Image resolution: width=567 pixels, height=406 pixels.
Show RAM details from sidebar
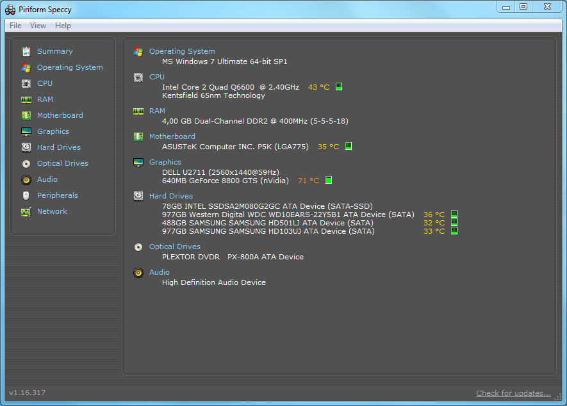click(x=45, y=99)
